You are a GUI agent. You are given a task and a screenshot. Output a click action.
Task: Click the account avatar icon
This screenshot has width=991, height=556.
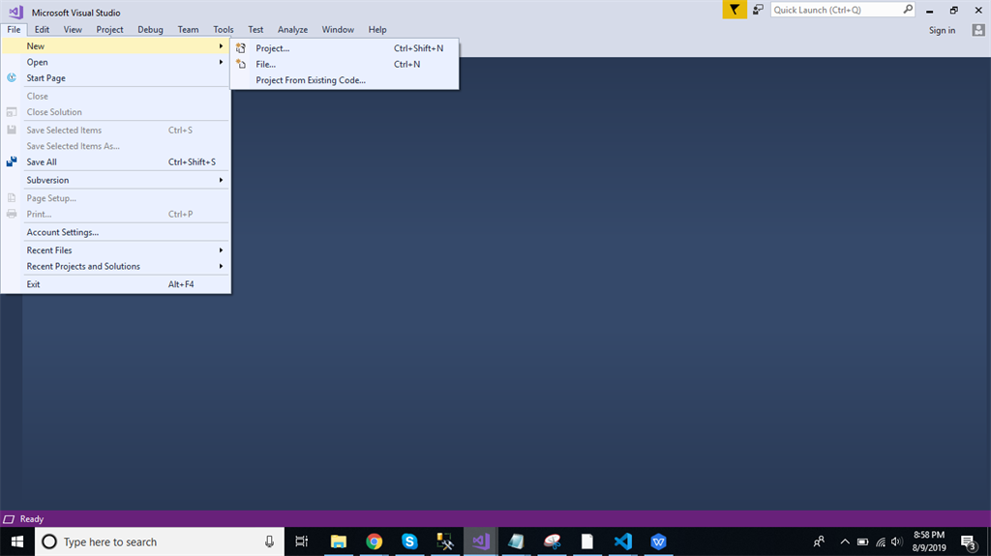(x=978, y=30)
